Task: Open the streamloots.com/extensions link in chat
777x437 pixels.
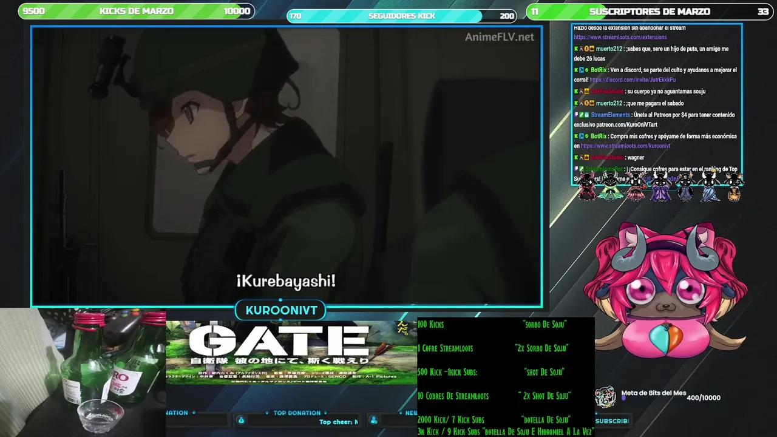Action: 620,37
